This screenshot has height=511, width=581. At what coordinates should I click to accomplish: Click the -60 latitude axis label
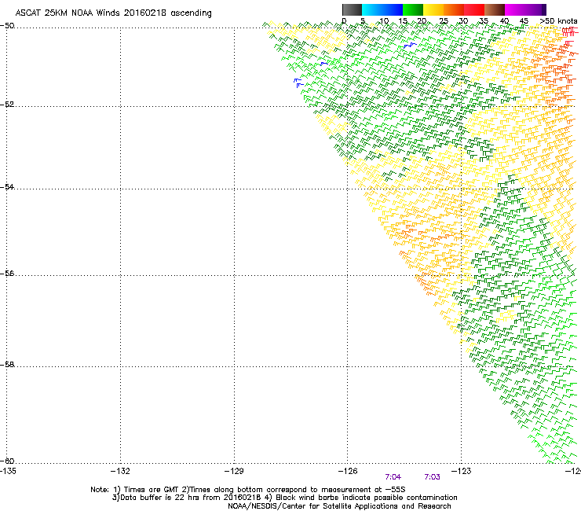coord(8,461)
